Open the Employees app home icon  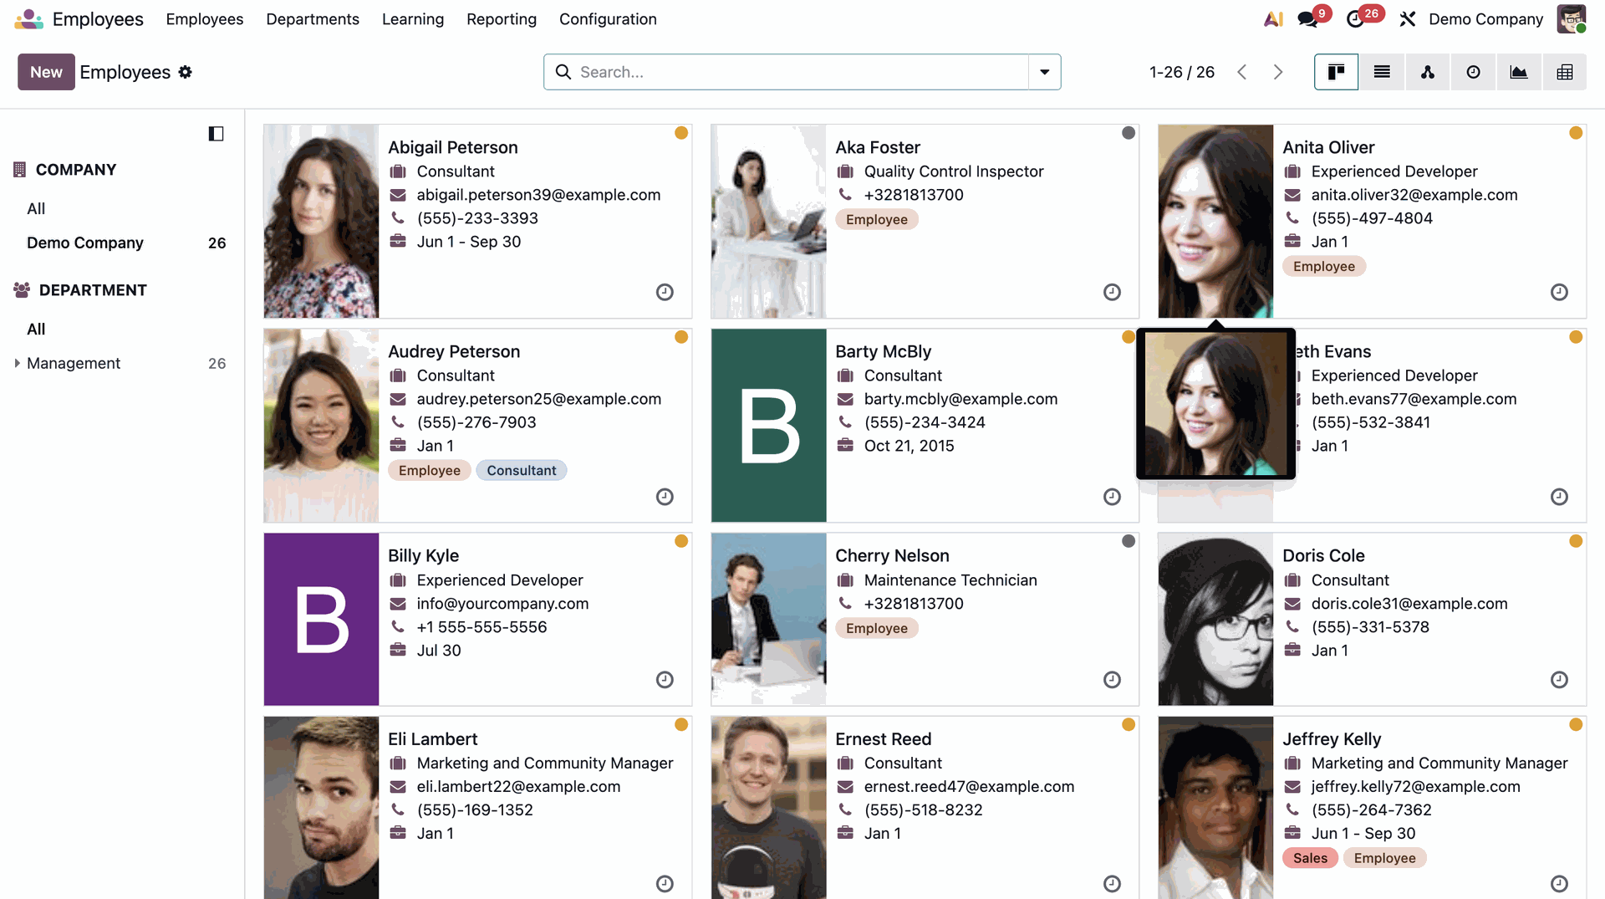pyautogui.click(x=28, y=18)
